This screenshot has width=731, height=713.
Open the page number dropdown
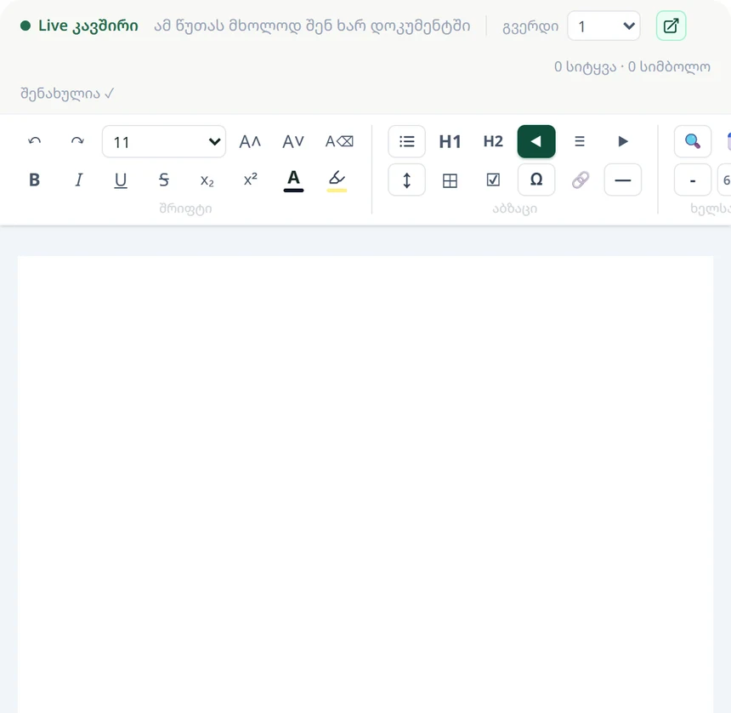click(603, 26)
